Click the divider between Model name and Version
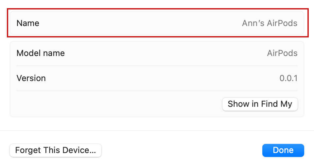Image resolution: width=314 pixels, height=168 pixels. 157,66
